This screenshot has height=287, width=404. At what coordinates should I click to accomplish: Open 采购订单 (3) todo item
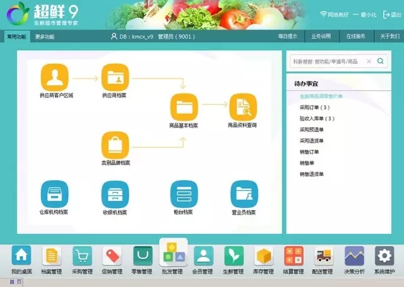pos(314,107)
